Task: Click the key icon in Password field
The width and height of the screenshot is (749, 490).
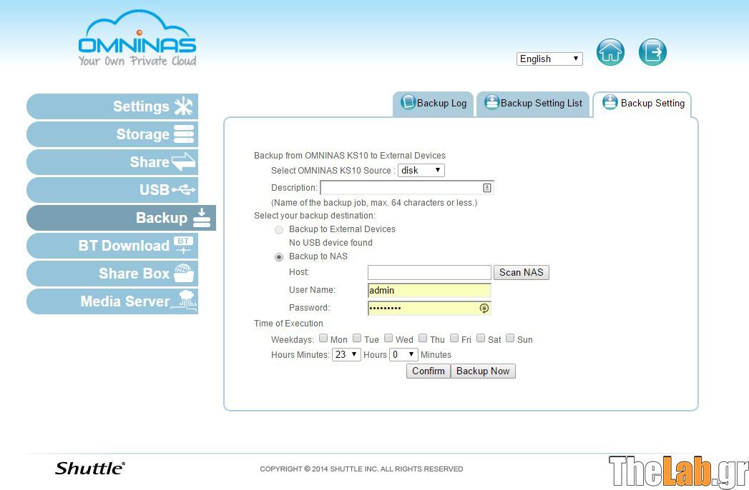Action: point(484,309)
